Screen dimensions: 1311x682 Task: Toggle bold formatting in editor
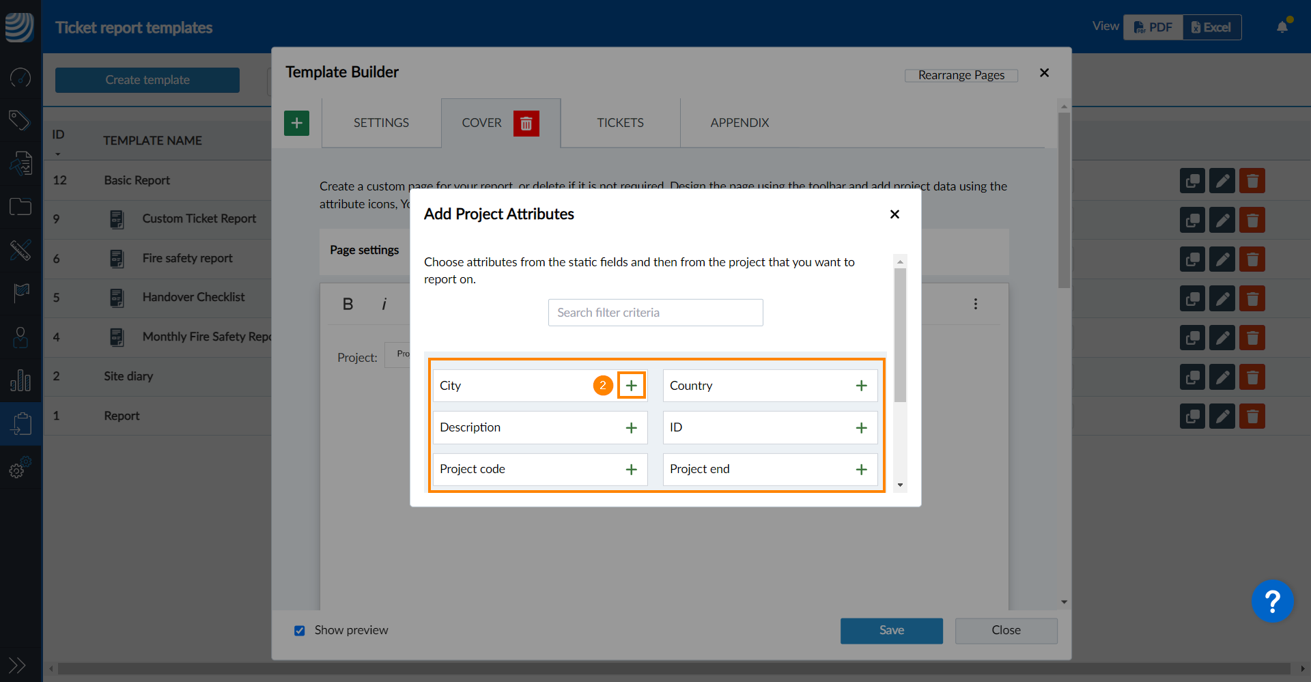(x=348, y=304)
